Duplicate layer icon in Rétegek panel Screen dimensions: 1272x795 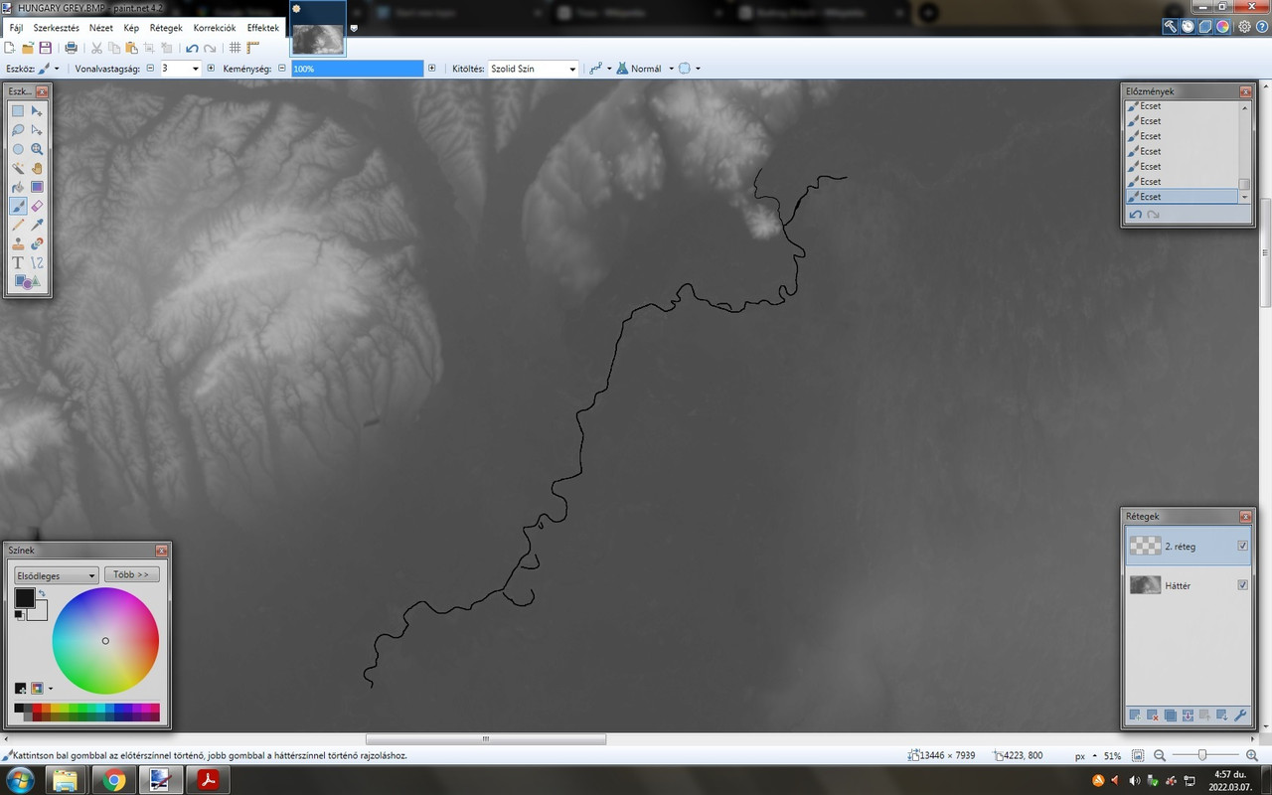coord(1171,715)
